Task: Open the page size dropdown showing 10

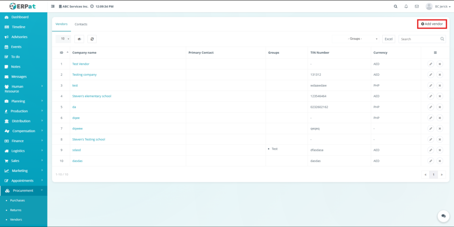Action: tap(63, 39)
